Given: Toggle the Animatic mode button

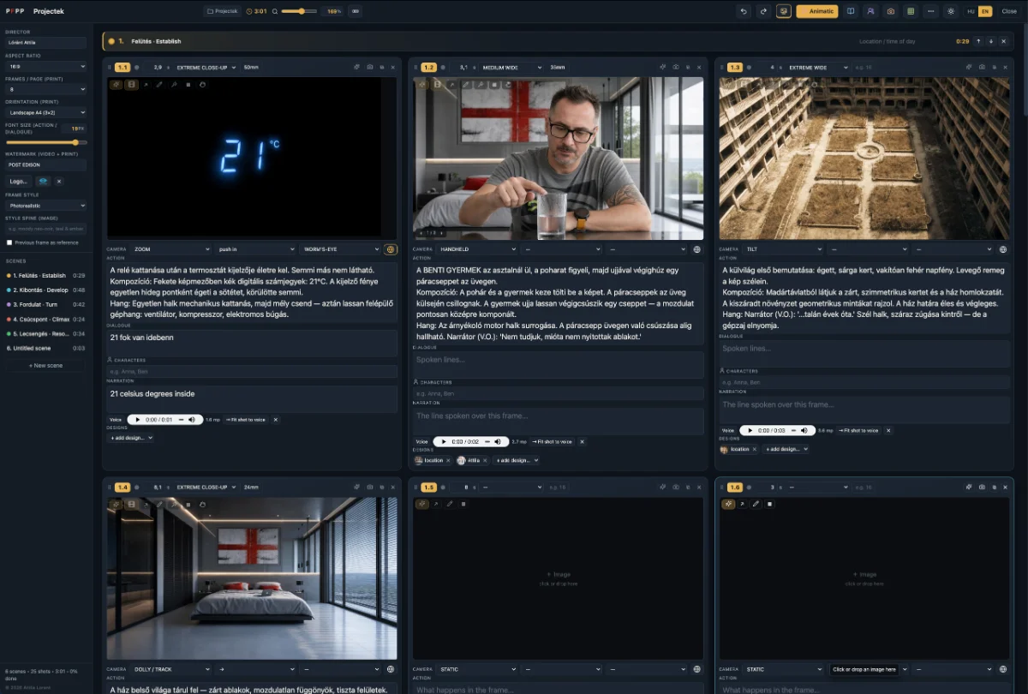Looking at the screenshot, I should tap(817, 11).
